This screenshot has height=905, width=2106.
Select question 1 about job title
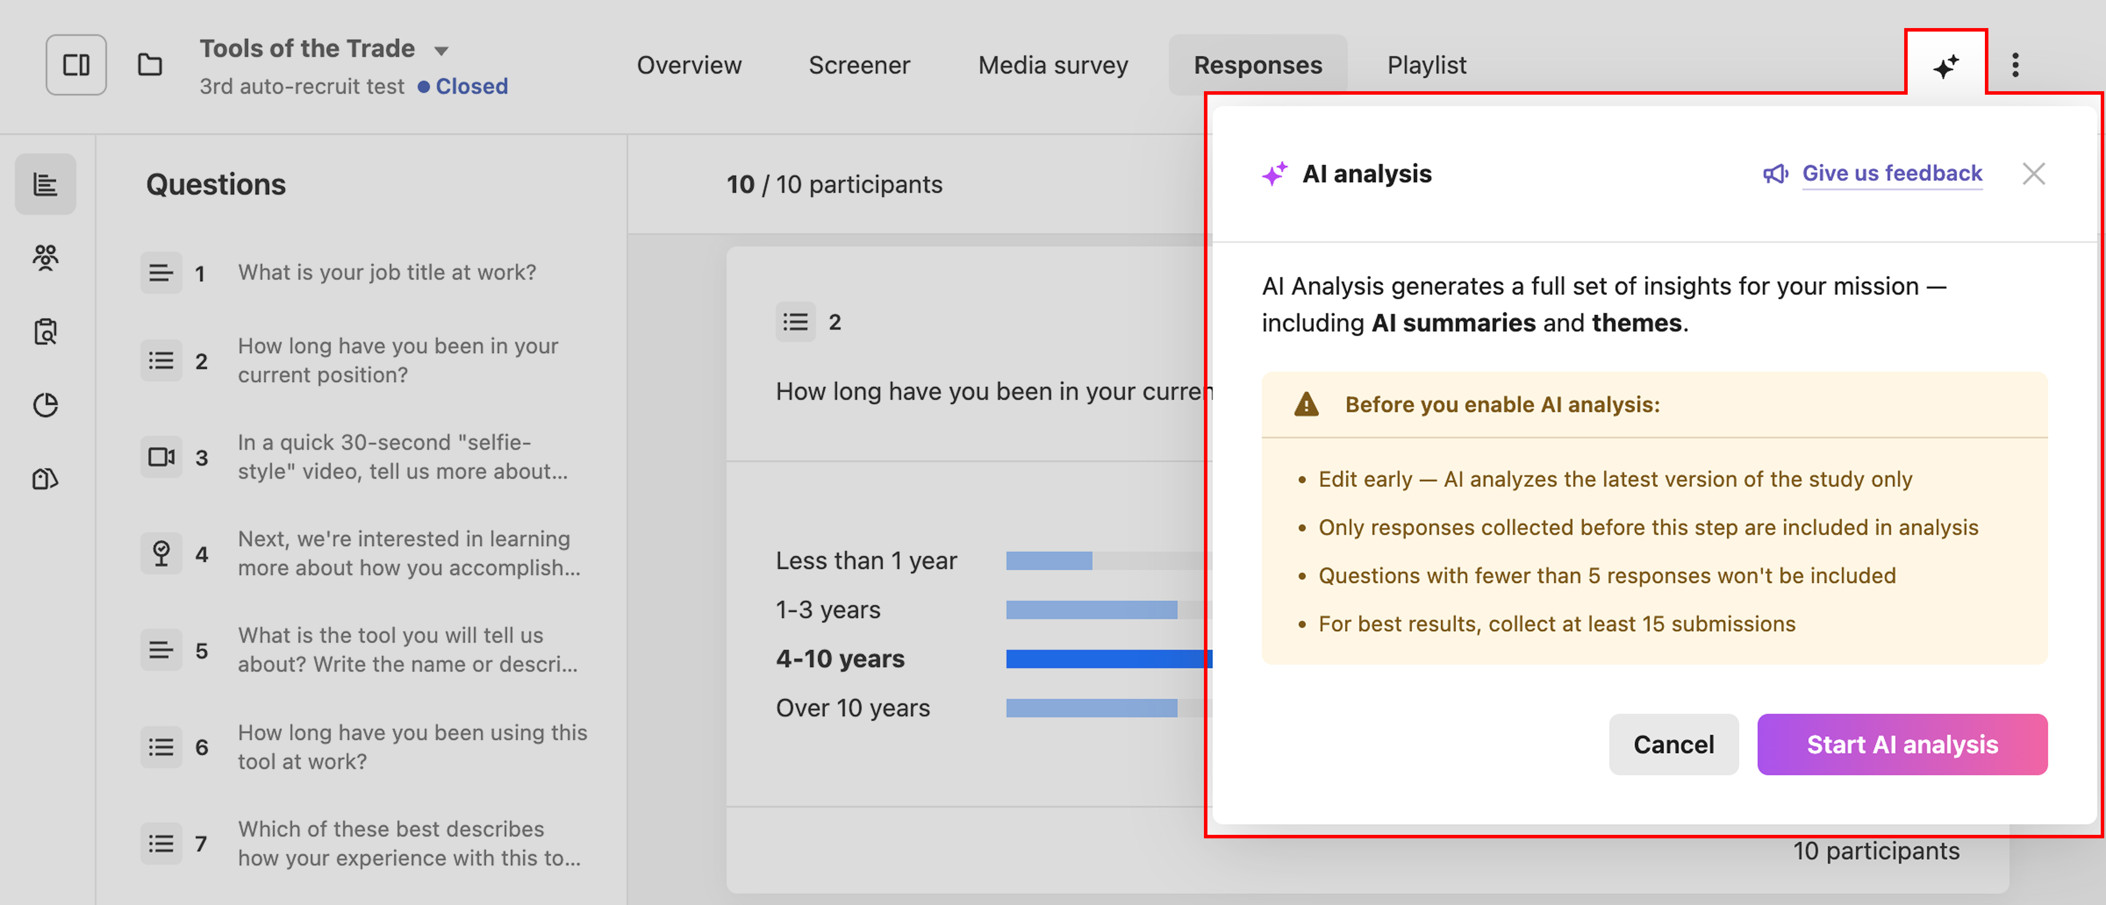386,272
